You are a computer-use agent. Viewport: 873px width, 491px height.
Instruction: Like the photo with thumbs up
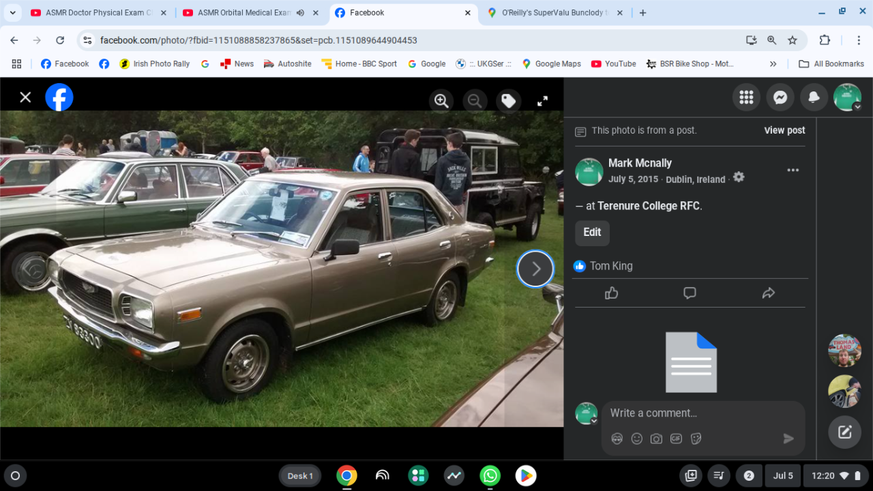[611, 293]
